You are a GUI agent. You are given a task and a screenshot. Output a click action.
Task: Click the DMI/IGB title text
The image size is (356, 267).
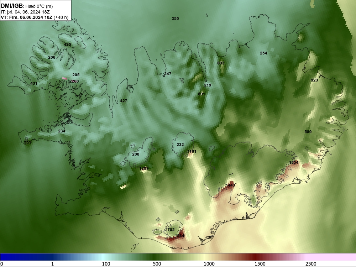click(12, 6)
